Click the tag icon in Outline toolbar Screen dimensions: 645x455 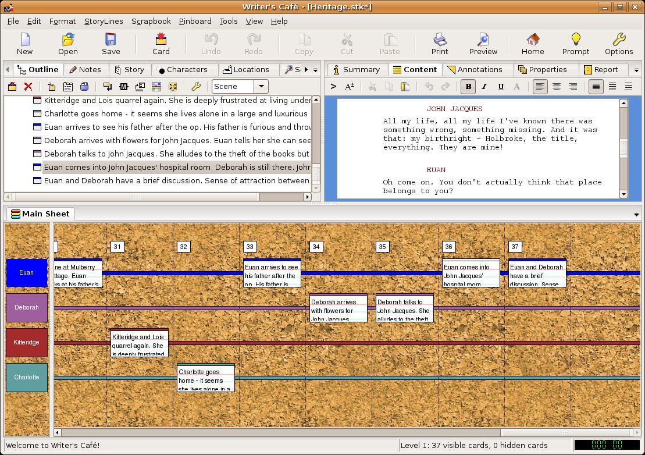[x=51, y=86]
